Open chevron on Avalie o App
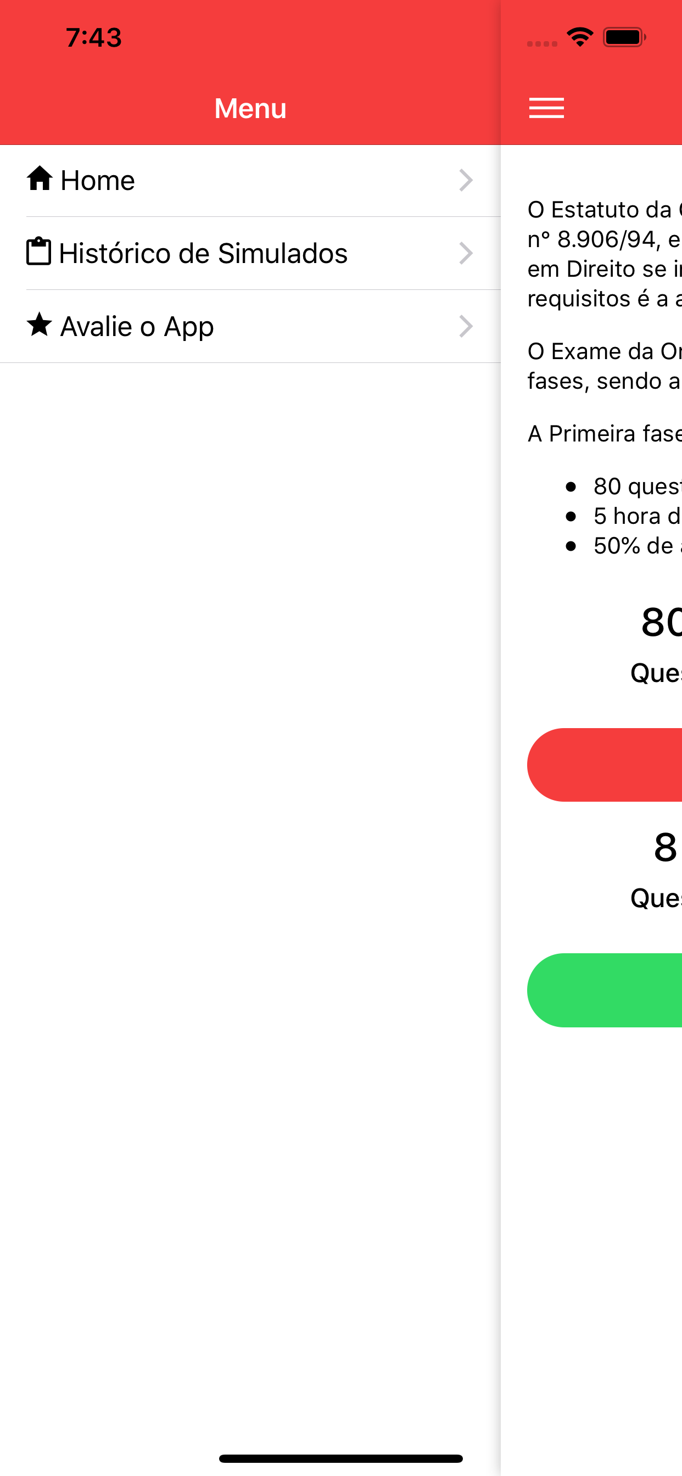This screenshot has width=682, height=1476. [466, 327]
